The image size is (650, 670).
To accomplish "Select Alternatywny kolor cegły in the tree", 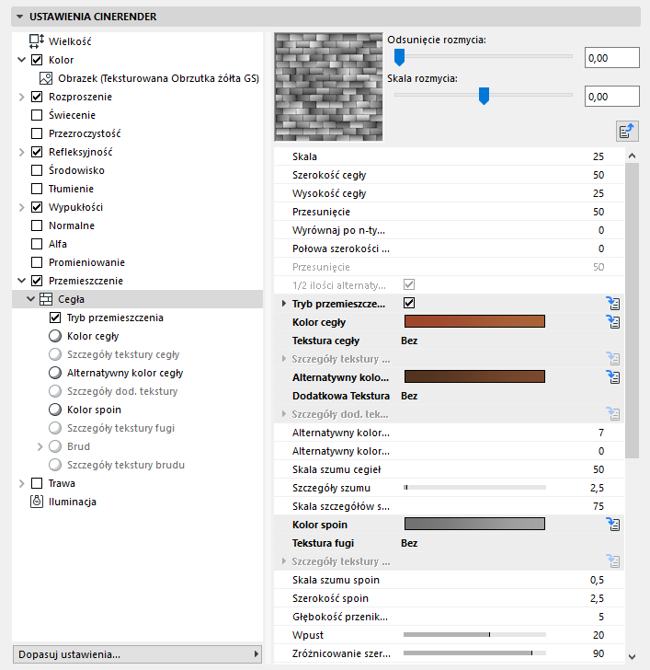I will (124, 373).
